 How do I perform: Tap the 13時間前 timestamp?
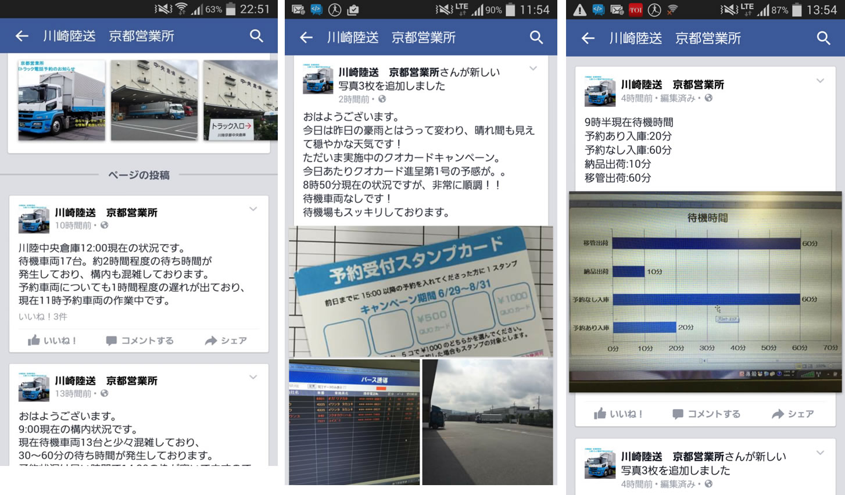pos(73,394)
